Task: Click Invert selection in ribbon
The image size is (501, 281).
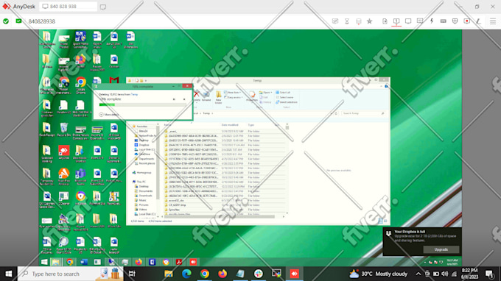Action: (x=287, y=102)
